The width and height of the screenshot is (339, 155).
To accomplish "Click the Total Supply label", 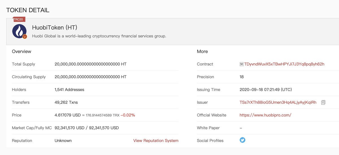I will [x=23, y=64].
